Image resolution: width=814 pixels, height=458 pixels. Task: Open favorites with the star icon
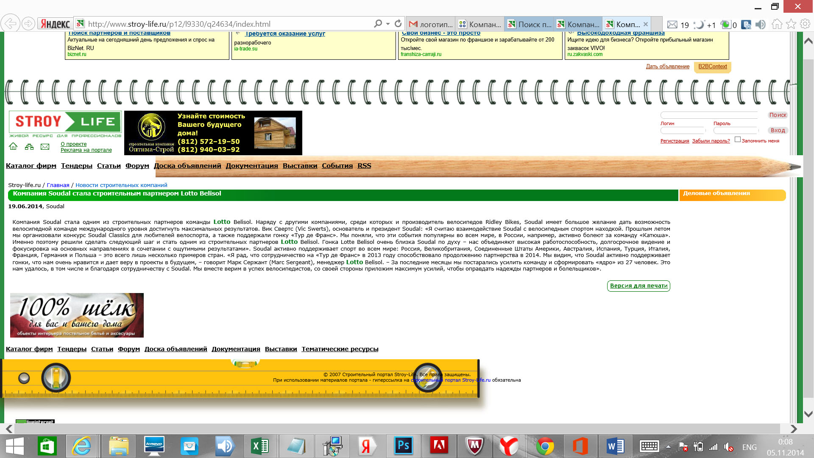coord(791,24)
